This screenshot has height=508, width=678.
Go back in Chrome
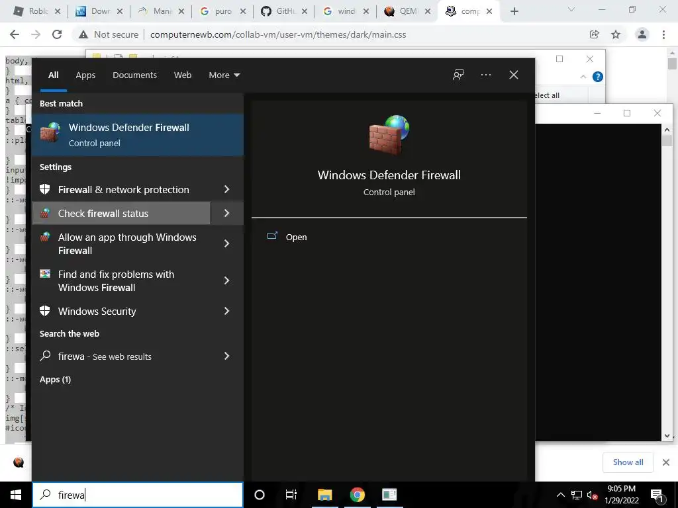[x=15, y=34]
